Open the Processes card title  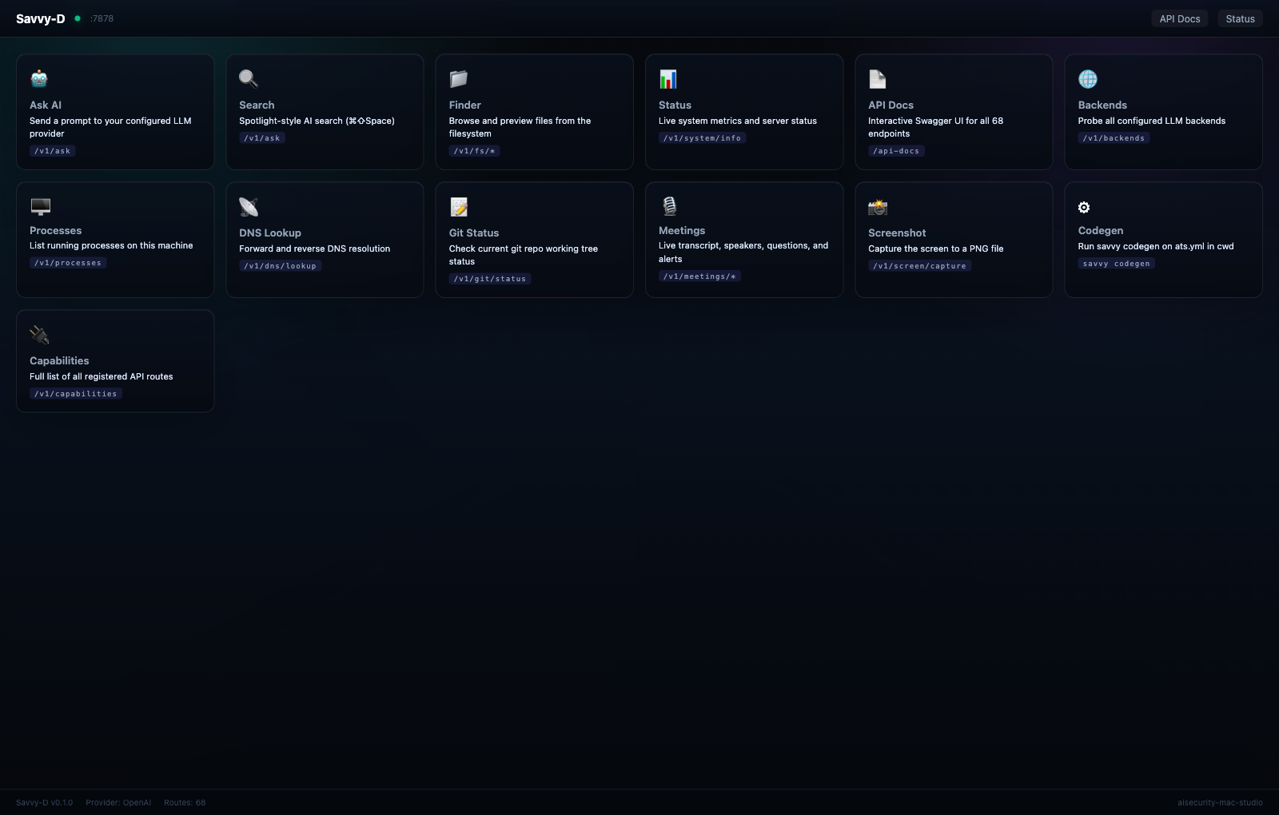(56, 230)
